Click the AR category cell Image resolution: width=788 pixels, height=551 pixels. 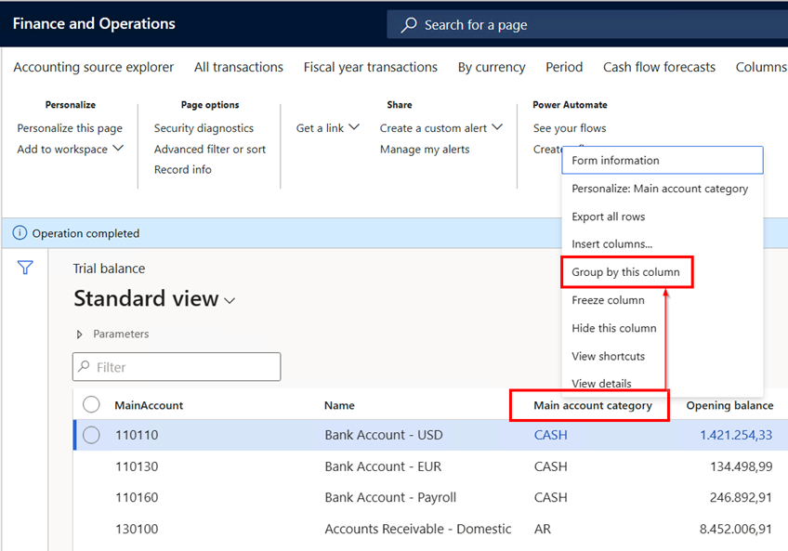click(x=543, y=529)
